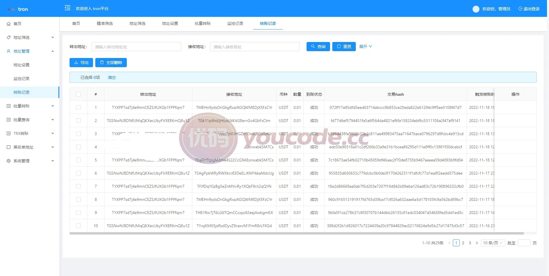Screen dimensions: 549x276
Task: Click the 导出 export button
Action: (x=81, y=63)
